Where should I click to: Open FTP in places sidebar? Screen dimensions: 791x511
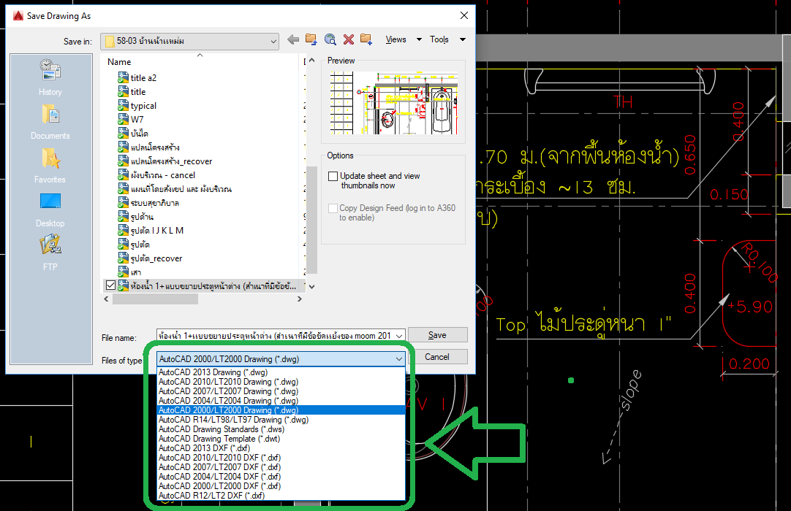[x=50, y=253]
